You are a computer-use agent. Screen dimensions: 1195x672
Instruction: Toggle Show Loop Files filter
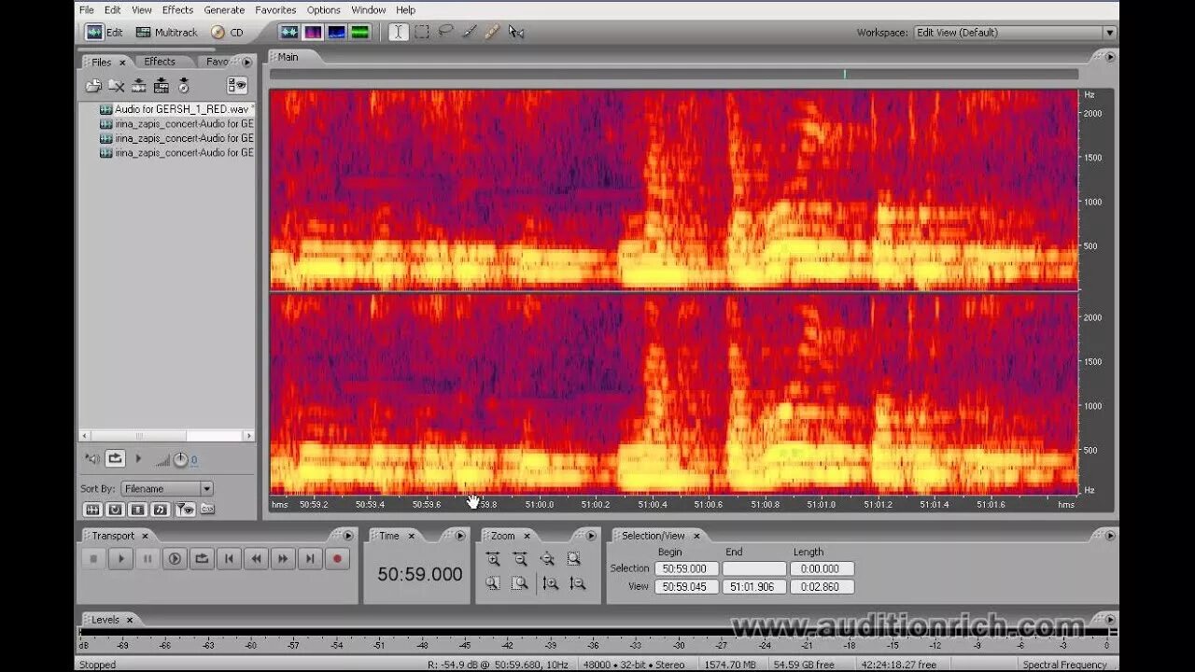pos(115,510)
